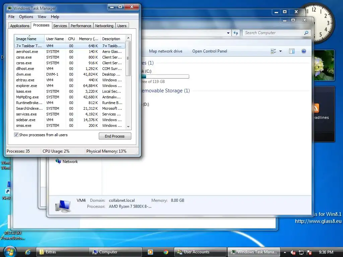The height and width of the screenshot is (257, 343).
Task: Click process list scroll up arrow
Action: (128, 38)
